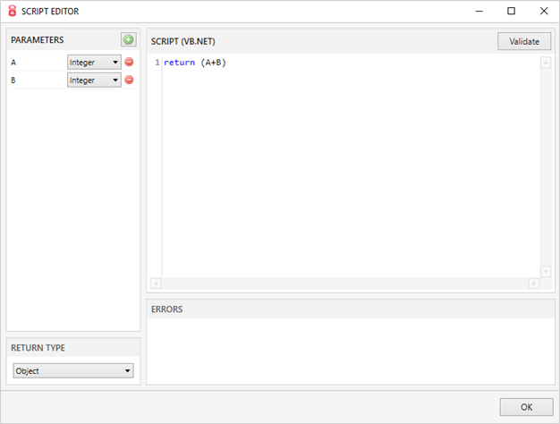
Task: Remove parameter A with red minus icon
Action: pyautogui.click(x=129, y=62)
